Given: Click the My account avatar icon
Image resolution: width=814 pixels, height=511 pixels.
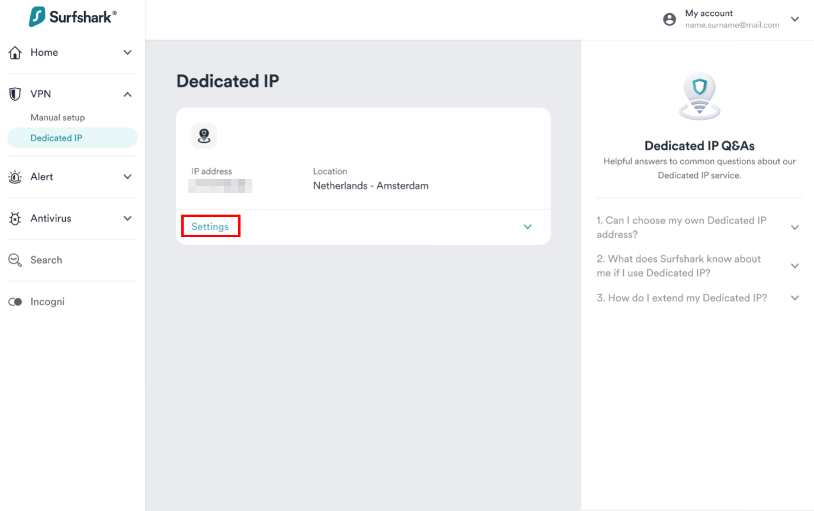Looking at the screenshot, I should pyautogui.click(x=669, y=20).
